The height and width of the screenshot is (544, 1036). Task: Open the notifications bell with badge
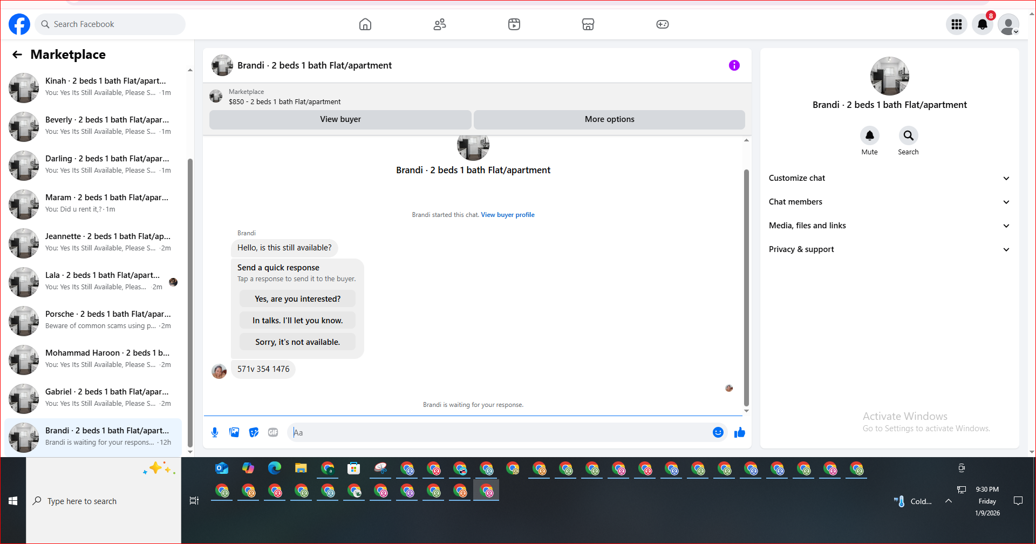pyautogui.click(x=983, y=24)
